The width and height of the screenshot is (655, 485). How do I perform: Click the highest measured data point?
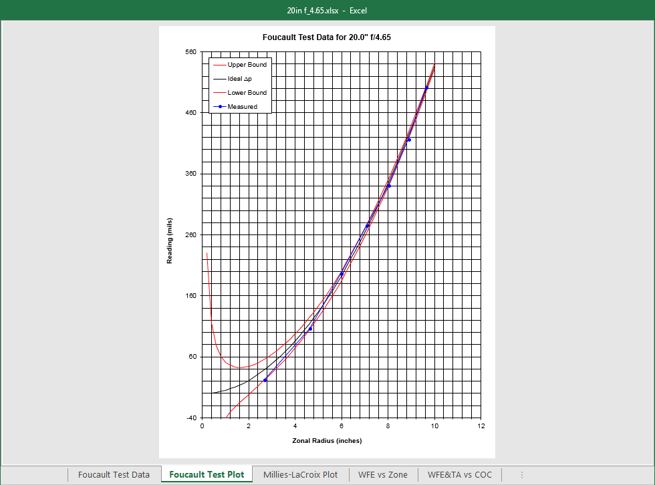click(426, 88)
